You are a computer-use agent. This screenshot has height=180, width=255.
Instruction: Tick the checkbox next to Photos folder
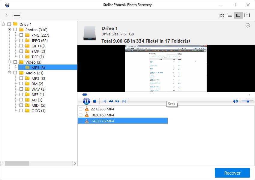point(14,30)
